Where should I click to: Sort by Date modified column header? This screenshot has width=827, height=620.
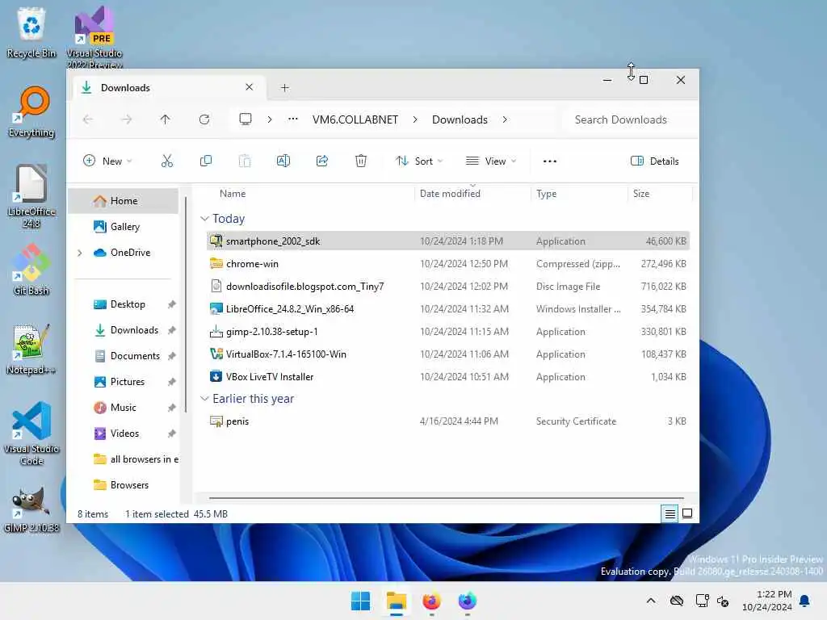450,194
